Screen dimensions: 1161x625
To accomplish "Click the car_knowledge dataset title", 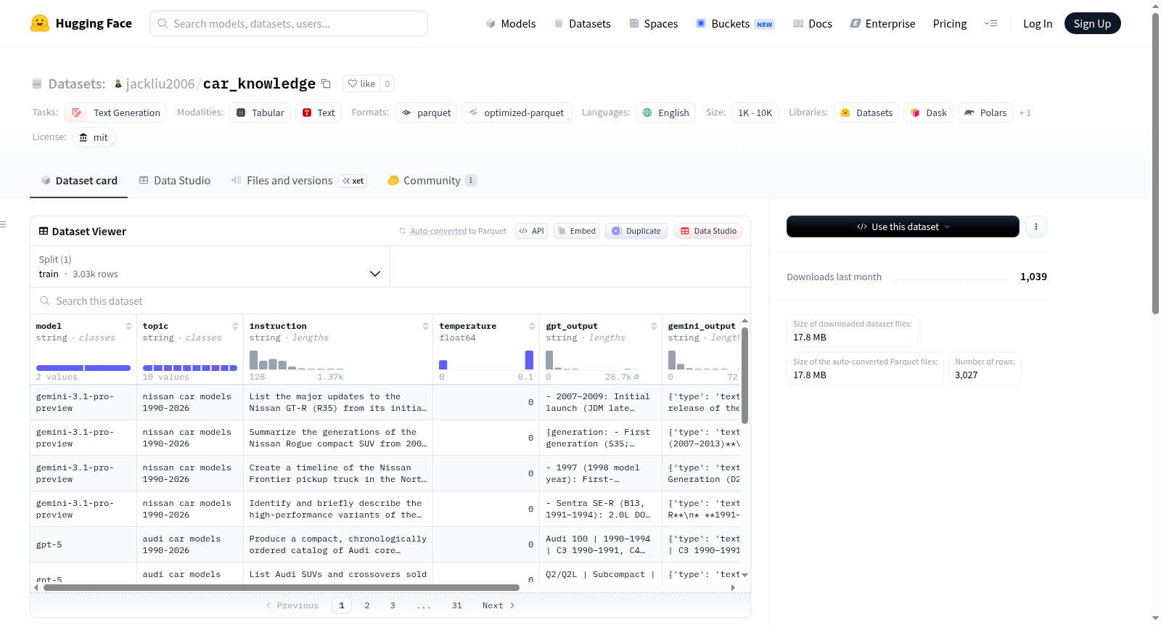I will coord(259,83).
